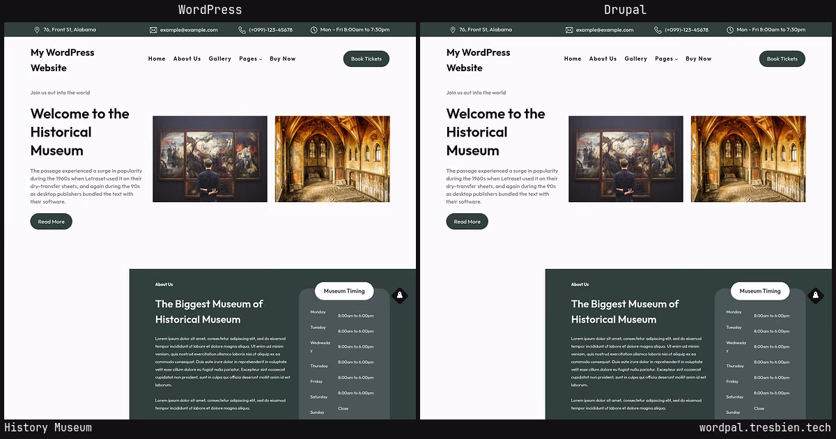
Task: Click the rocket scroll-to-top icon in Drupal pane
Action: (816, 295)
